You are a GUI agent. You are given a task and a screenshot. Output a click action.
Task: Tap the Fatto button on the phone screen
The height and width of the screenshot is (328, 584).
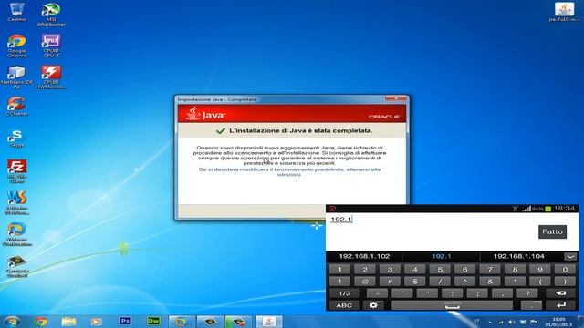552,231
